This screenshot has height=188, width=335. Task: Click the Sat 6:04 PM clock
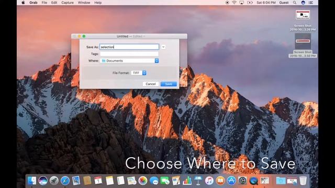coord(266,3)
